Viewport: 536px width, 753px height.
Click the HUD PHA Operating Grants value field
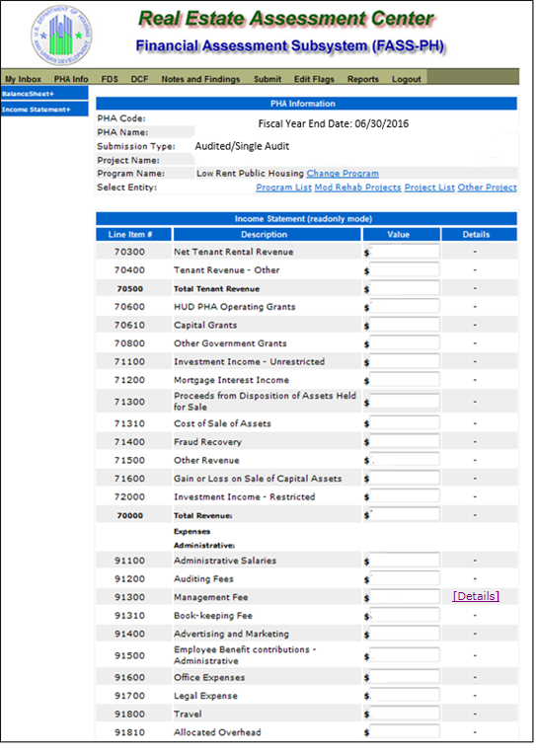[405, 306]
